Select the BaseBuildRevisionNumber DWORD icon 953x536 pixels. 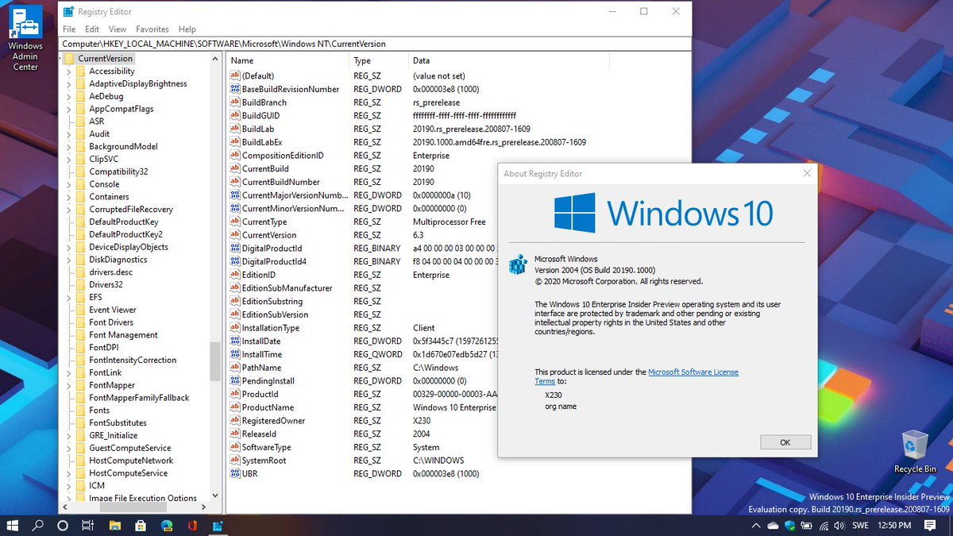click(234, 89)
